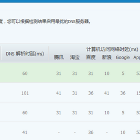Click the description text mentioning DNS服务器
Viewport: 140px width, 140px height.
(x=45, y=21)
